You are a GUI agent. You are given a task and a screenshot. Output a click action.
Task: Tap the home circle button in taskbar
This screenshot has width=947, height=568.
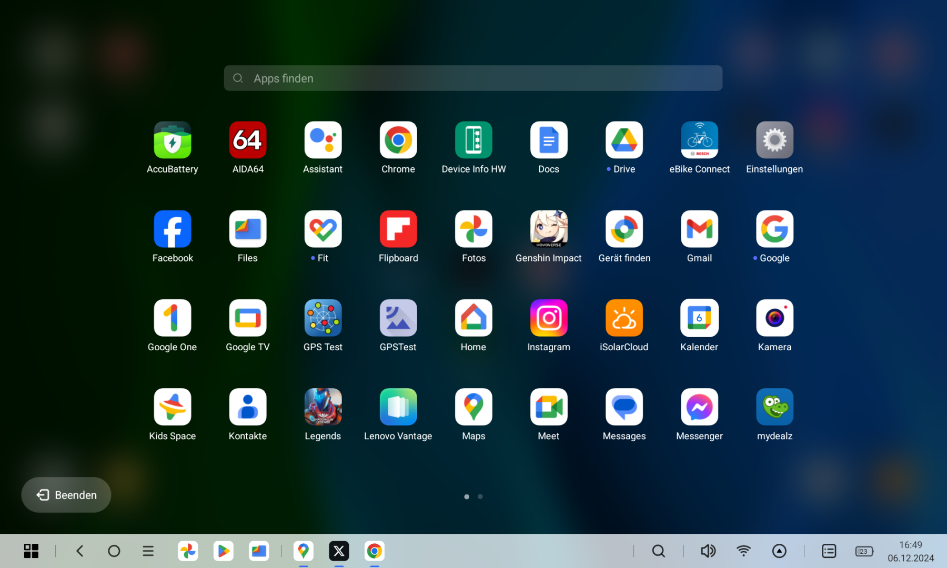click(114, 551)
